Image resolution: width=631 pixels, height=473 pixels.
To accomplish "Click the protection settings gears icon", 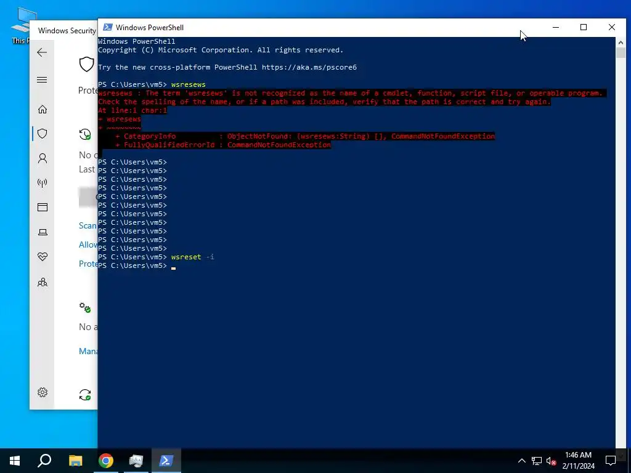I will click(x=85, y=307).
